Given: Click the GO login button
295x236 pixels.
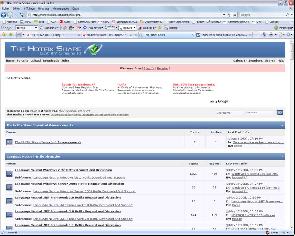Looking at the screenshot, I should [x=280, y=112].
